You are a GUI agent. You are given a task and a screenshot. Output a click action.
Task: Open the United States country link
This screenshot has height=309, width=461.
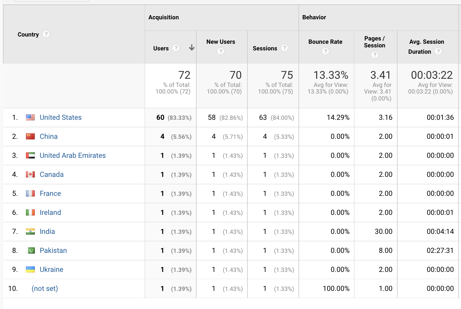[x=60, y=117]
